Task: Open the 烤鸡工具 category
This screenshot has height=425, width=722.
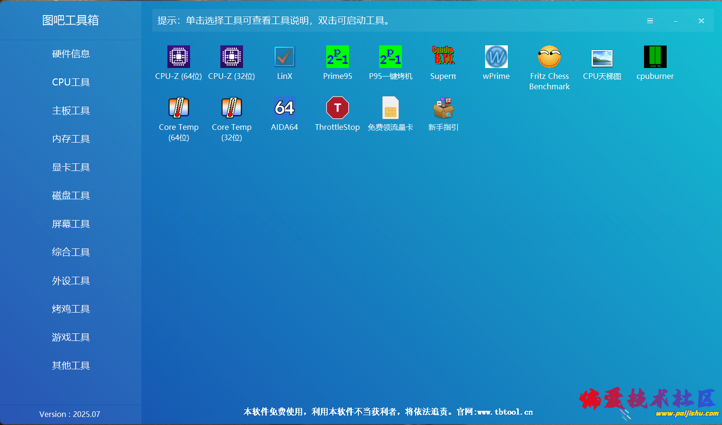Action: pos(71,308)
